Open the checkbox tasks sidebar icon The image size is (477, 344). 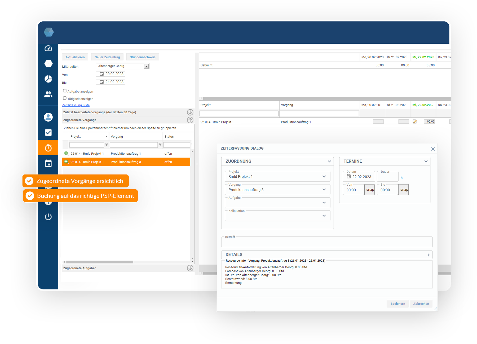point(48,132)
